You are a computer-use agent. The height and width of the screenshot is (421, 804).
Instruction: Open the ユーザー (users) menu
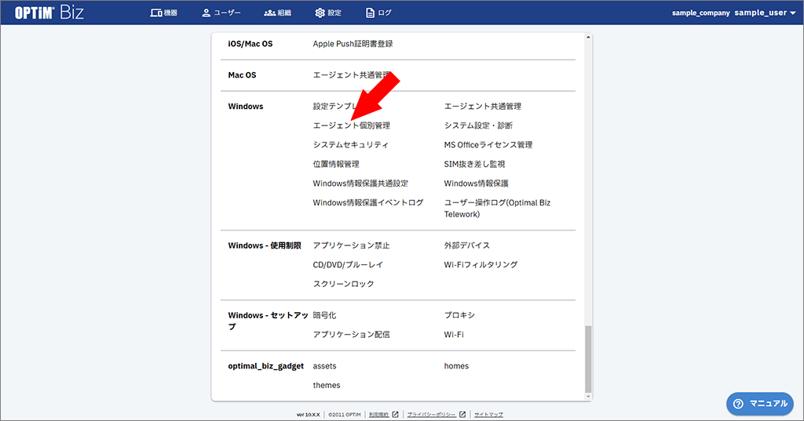click(221, 13)
